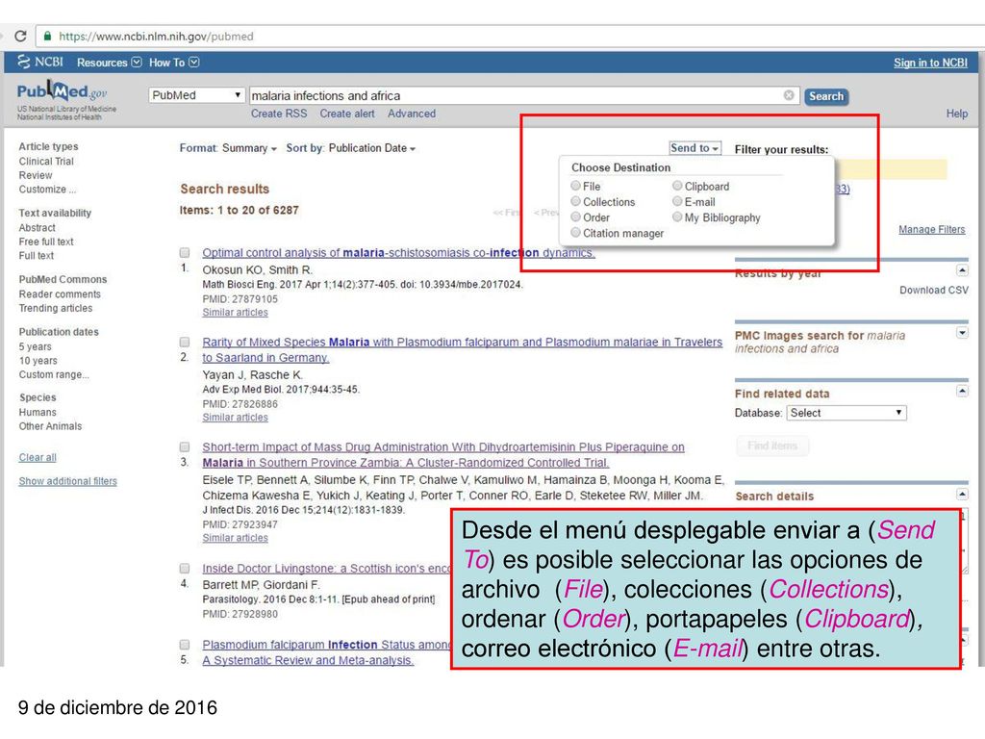
Task: Expand the PMC Images search panel
Action: point(962,332)
